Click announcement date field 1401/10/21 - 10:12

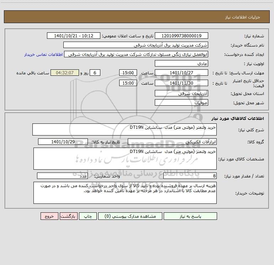74,36
